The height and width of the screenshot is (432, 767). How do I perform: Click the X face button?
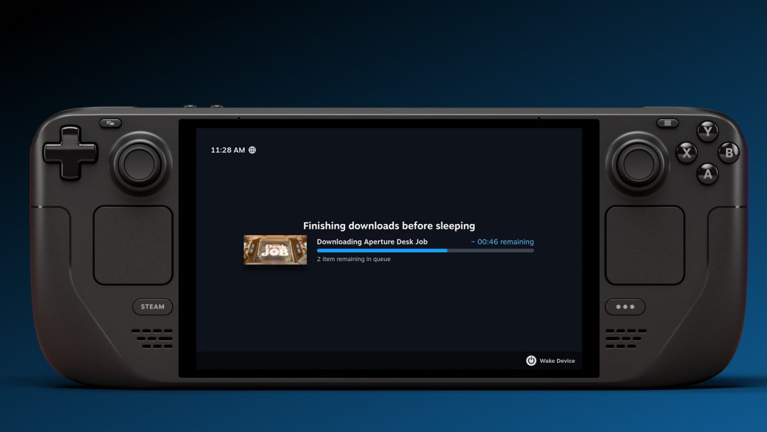point(686,153)
